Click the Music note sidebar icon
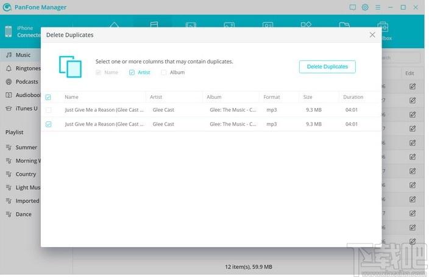 pyautogui.click(x=9, y=55)
